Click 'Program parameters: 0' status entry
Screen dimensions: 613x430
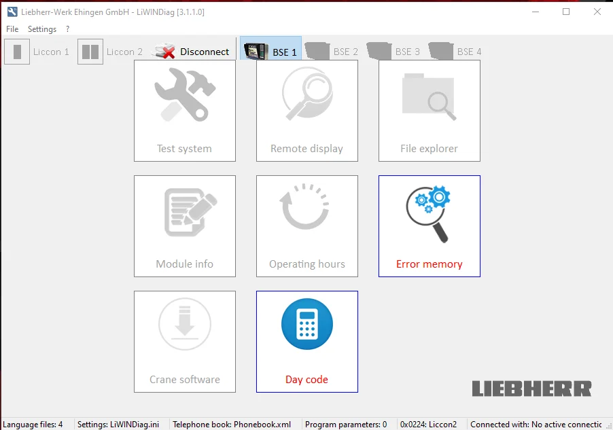[346, 425]
